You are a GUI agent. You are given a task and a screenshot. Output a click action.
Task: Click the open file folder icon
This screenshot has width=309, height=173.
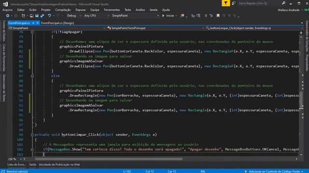coord(31,16)
